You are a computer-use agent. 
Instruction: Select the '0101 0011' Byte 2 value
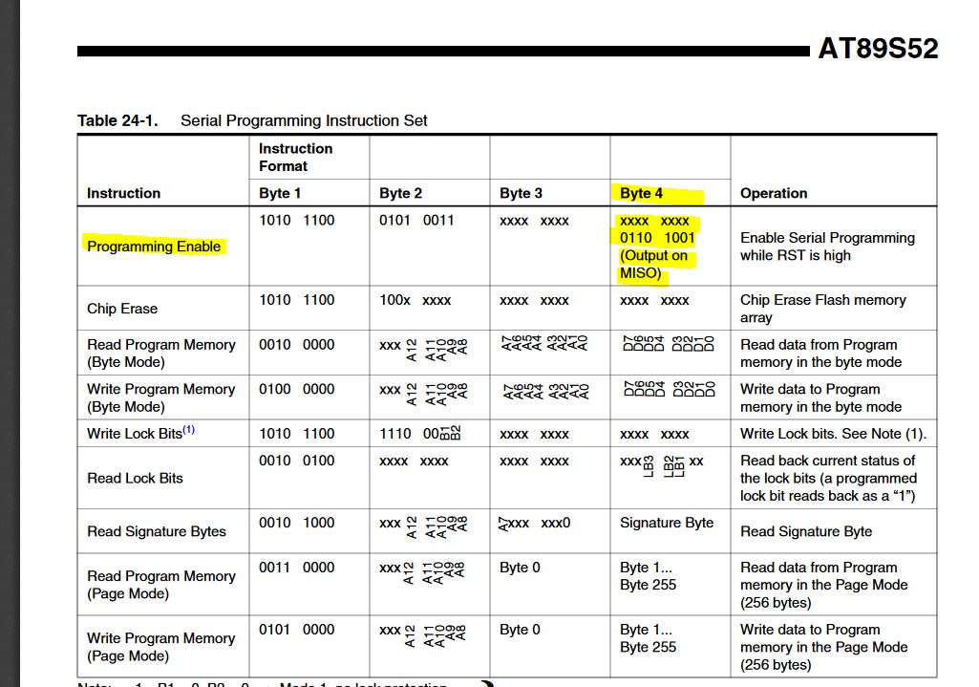click(416, 221)
